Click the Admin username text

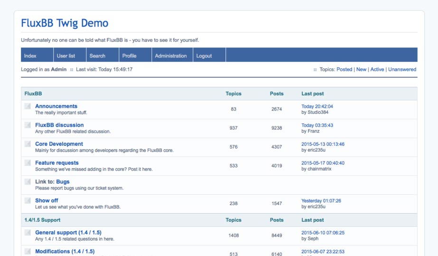59,69
